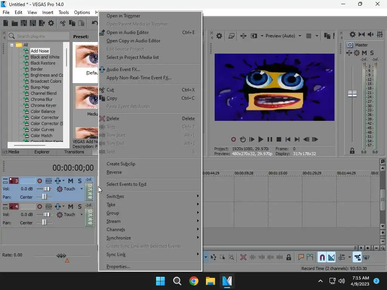387x290 pixels.
Task: Expand the Channels submenu
Action: [150, 230]
